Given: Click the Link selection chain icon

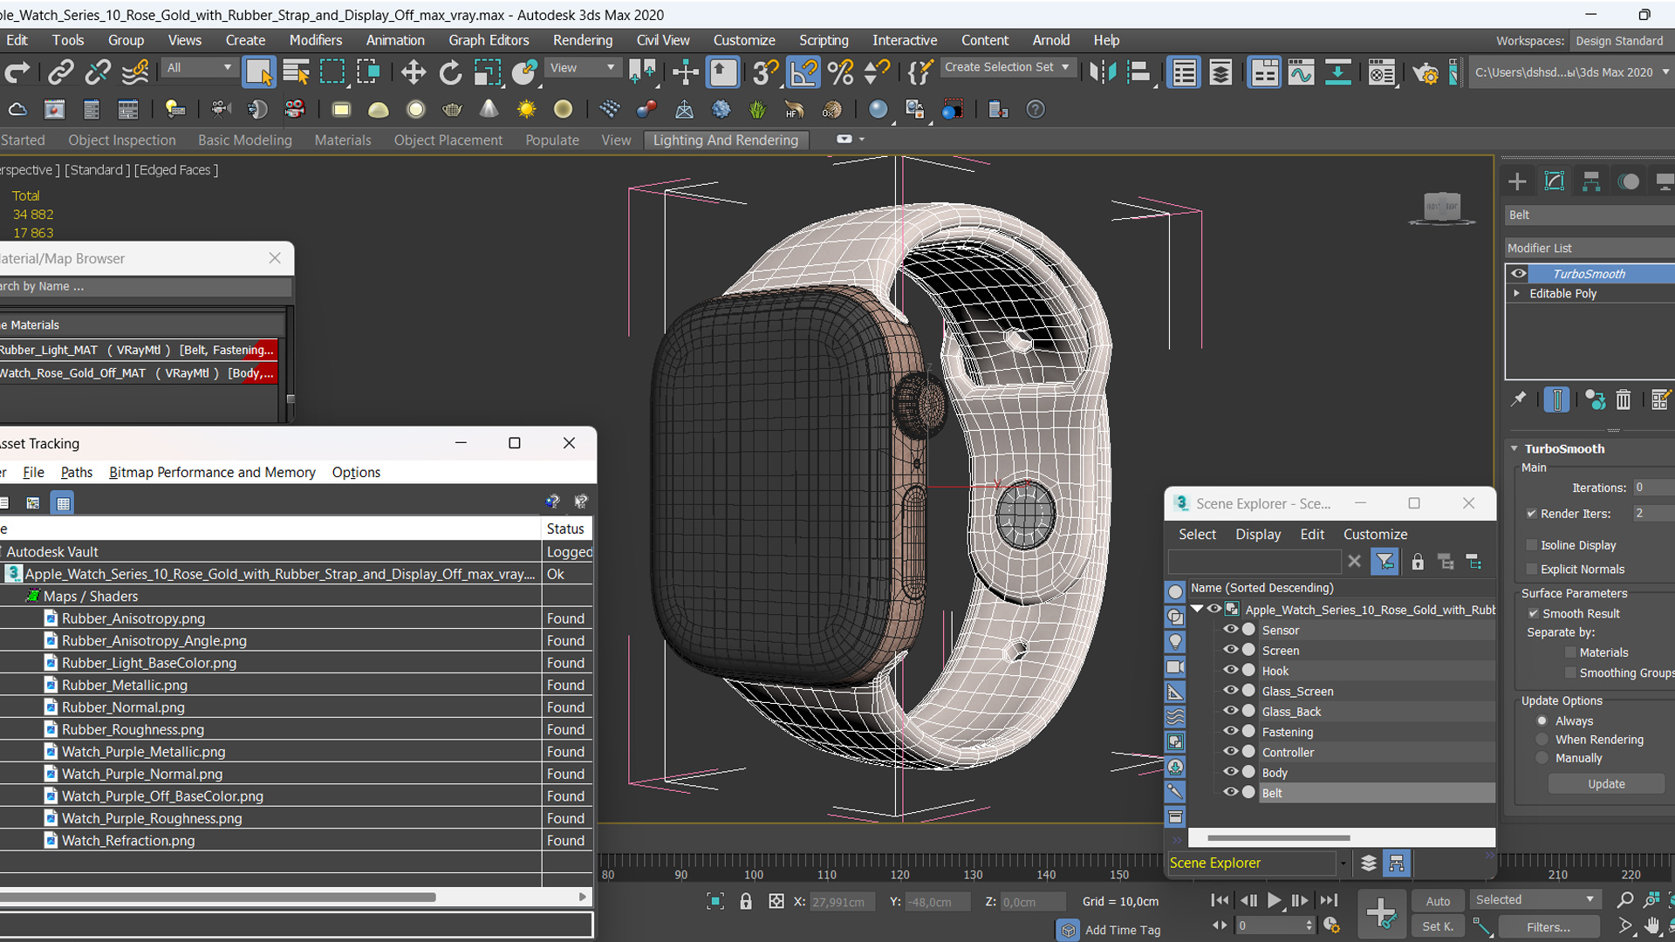Looking at the screenshot, I should pyautogui.click(x=60, y=72).
